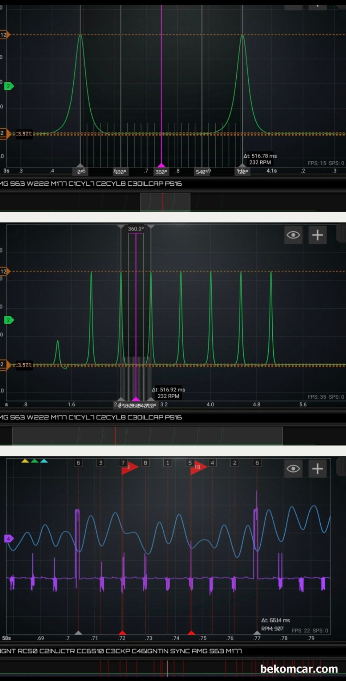Select purple channel 4 marker in bottom panel

(9, 539)
